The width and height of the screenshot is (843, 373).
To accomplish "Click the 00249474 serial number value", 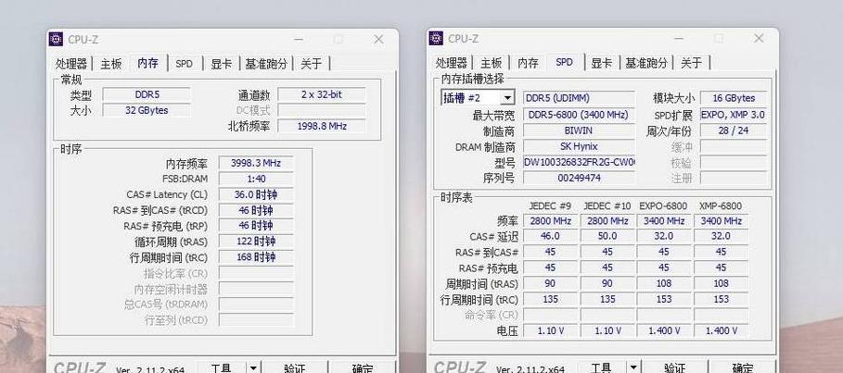I will pyautogui.click(x=579, y=178).
